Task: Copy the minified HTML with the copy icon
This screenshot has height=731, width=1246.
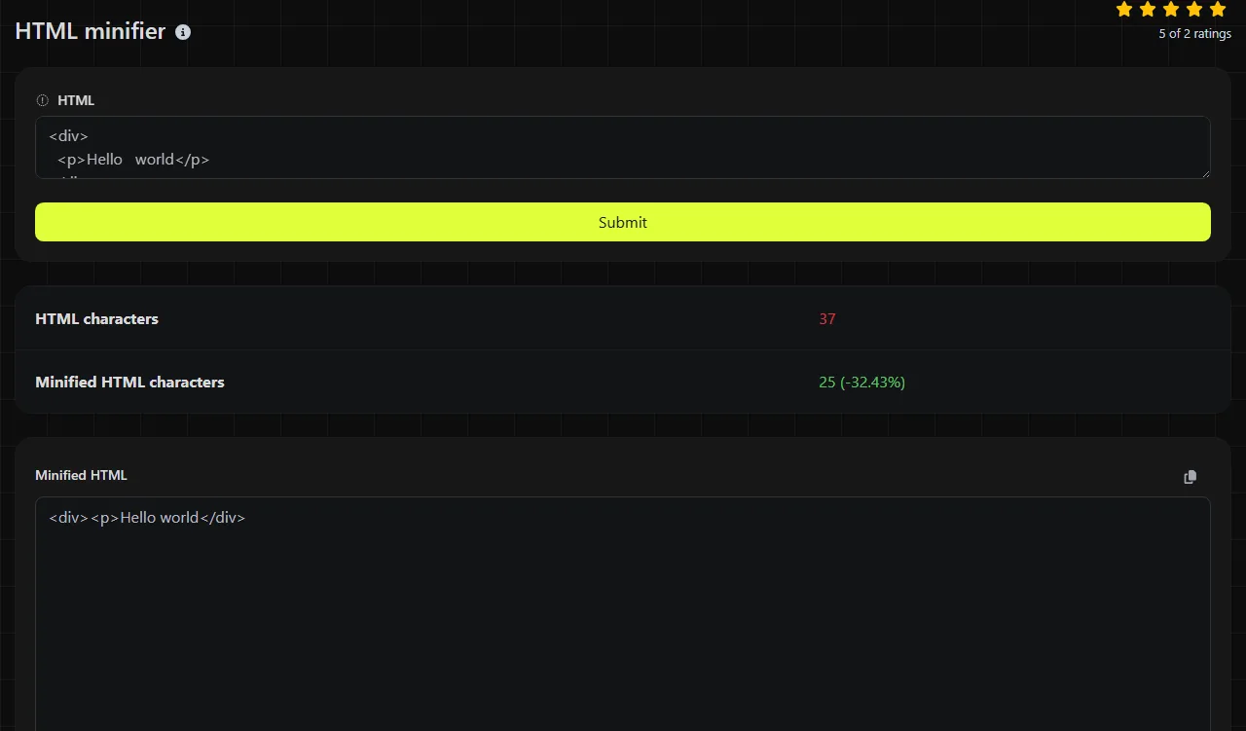Action: pos(1190,477)
